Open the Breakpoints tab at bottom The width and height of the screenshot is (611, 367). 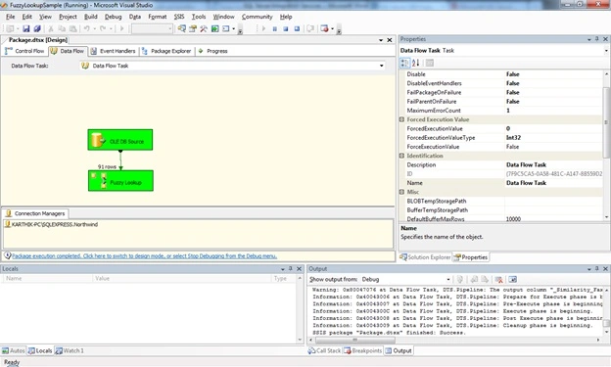coord(362,350)
